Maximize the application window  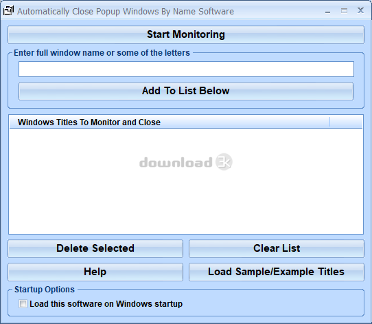344,11
